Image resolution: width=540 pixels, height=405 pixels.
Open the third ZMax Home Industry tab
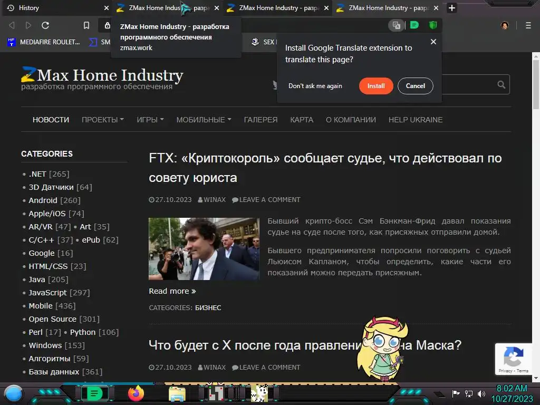click(388, 8)
